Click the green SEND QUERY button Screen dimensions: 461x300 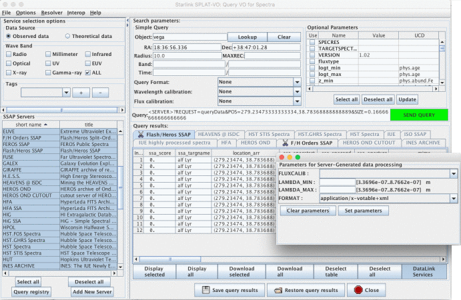(419, 115)
